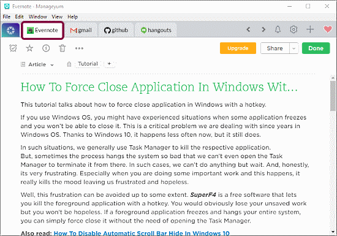Viewport: 337px width, 236px height.
Task: Open the Edit menu
Action: pyautogui.click(x=19, y=17)
